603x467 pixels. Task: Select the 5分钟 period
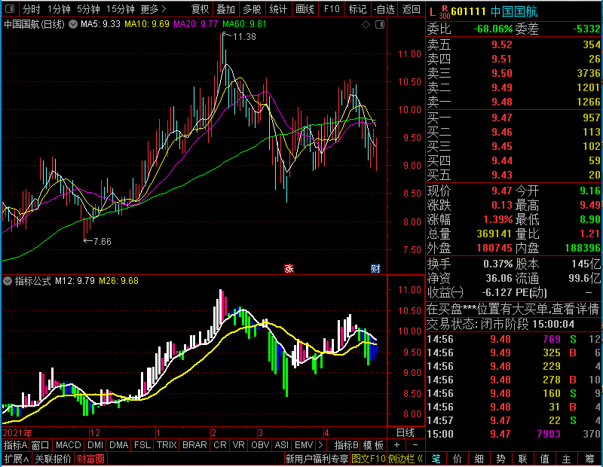[x=88, y=9]
